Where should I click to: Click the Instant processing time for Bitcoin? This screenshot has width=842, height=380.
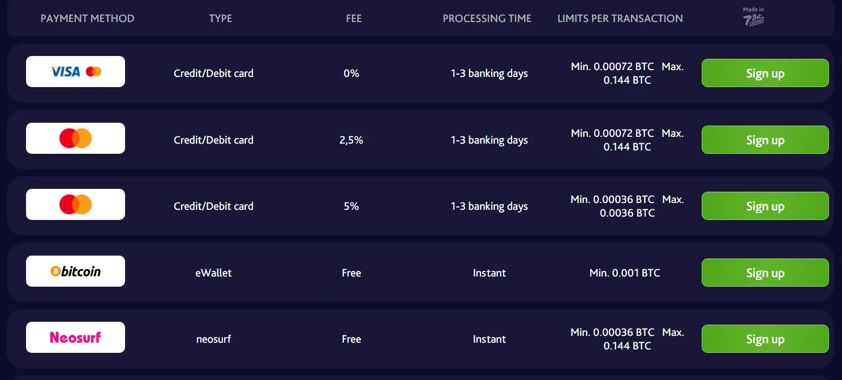[x=489, y=273]
